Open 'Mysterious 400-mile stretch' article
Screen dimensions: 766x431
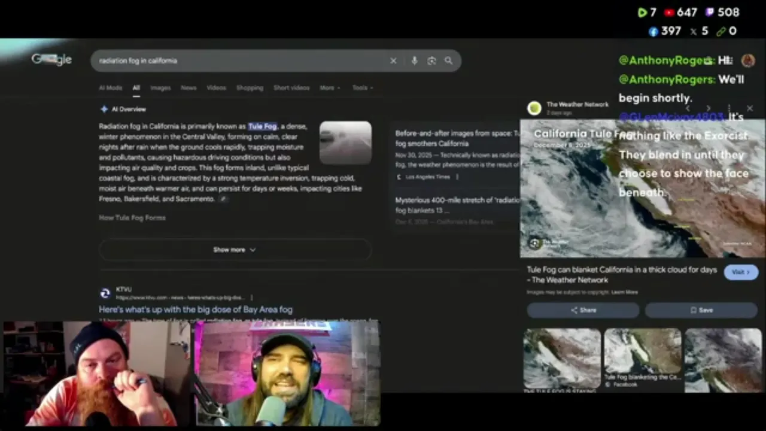click(457, 205)
